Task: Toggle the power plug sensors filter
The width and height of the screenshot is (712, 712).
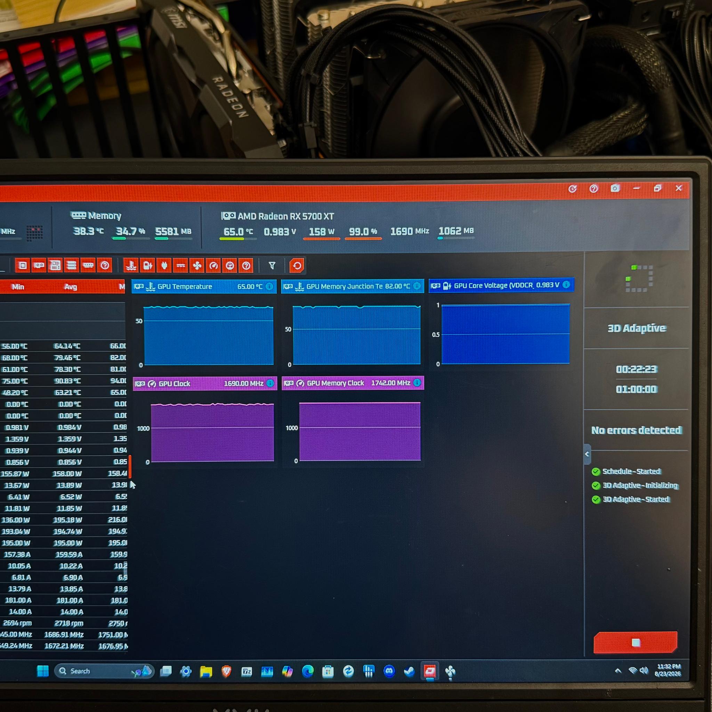Action: pyautogui.click(x=164, y=266)
